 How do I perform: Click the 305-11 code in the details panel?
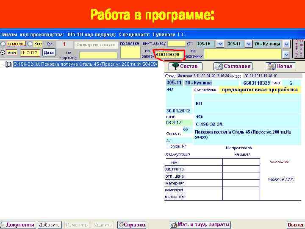point(174,83)
